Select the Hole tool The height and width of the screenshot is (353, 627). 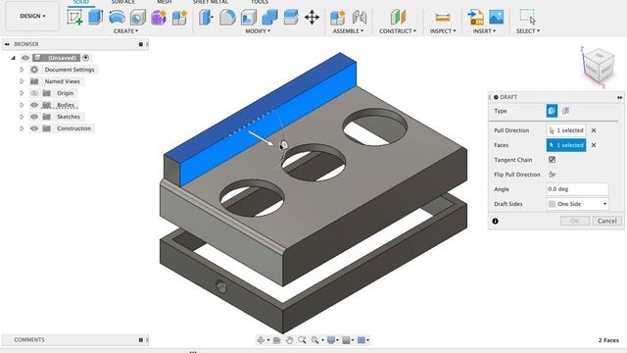coord(138,18)
